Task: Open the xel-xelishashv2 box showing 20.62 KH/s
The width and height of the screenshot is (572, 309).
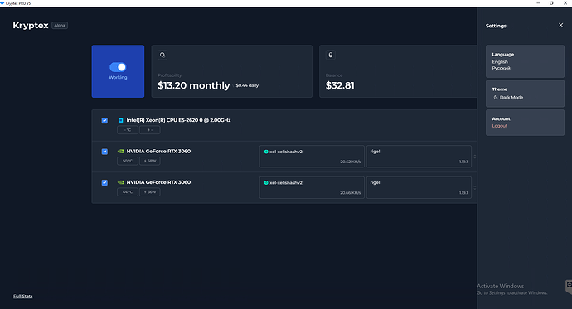Action: 312,157
